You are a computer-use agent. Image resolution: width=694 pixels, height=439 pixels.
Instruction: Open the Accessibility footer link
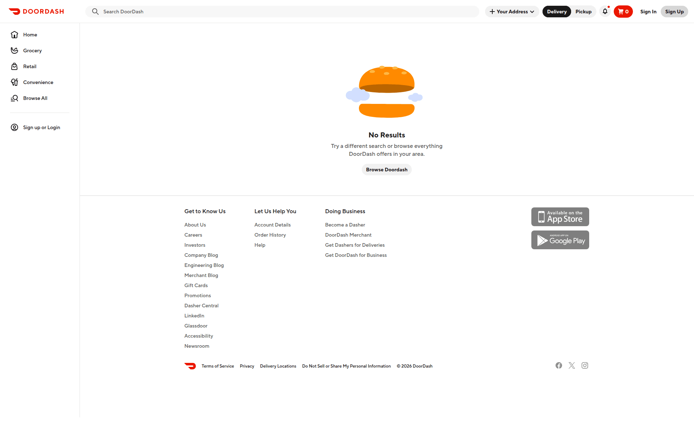point(198,336)
